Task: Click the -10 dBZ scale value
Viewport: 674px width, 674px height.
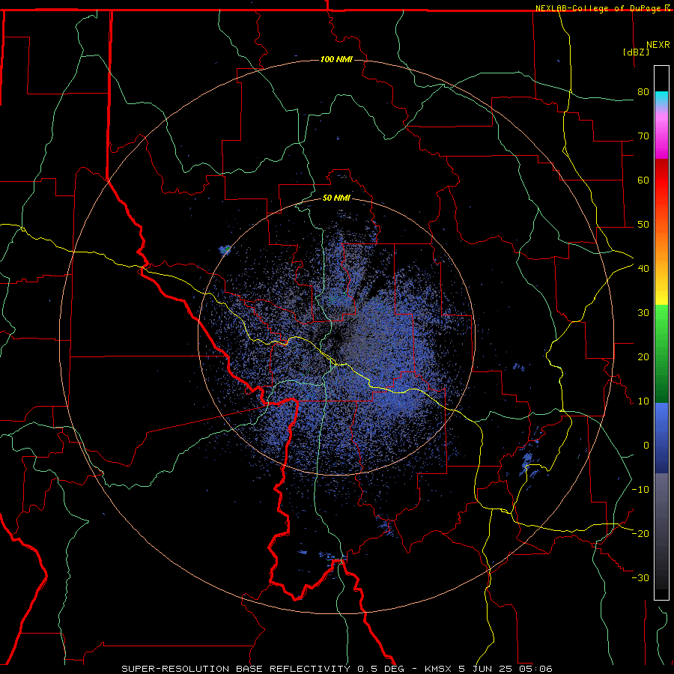Action: 640,490
